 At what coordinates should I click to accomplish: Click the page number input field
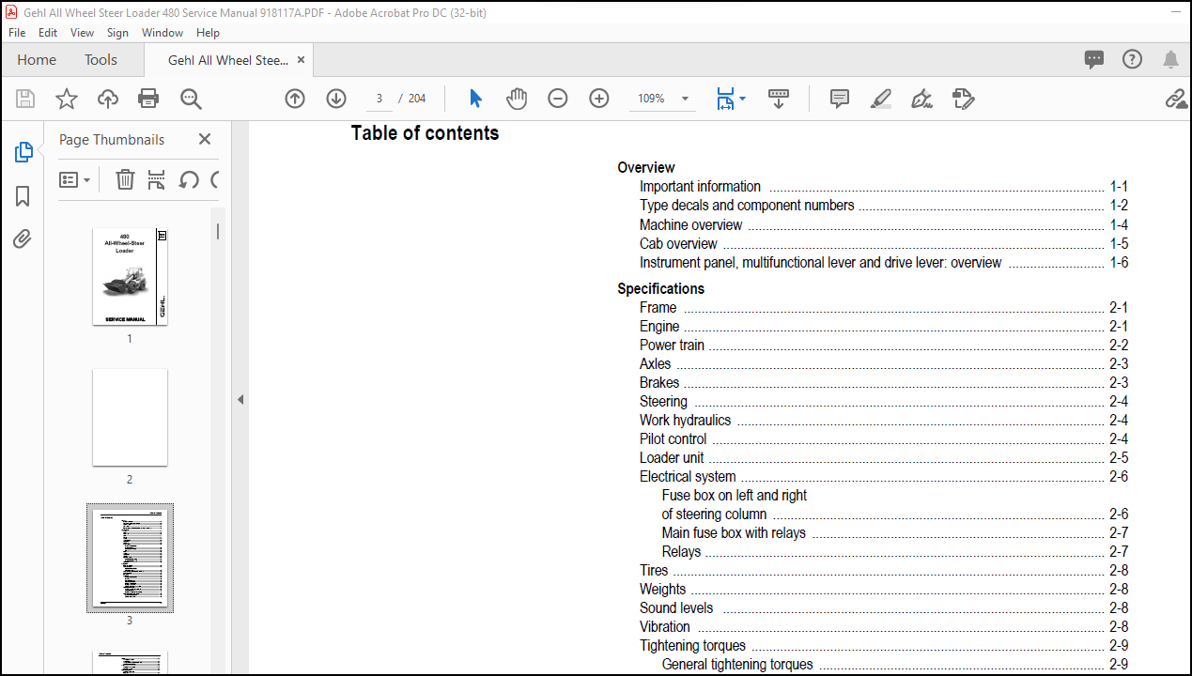[x=379, y=99]
